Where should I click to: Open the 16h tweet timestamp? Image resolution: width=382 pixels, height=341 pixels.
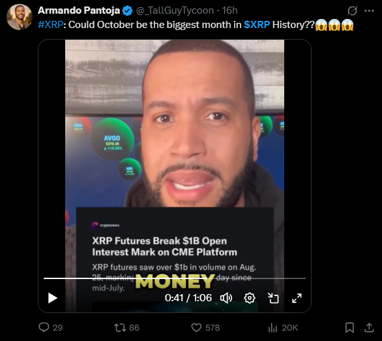[229, 10]
